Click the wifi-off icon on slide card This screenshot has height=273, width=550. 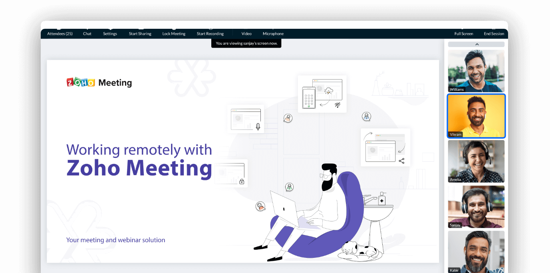pos(338,105)
